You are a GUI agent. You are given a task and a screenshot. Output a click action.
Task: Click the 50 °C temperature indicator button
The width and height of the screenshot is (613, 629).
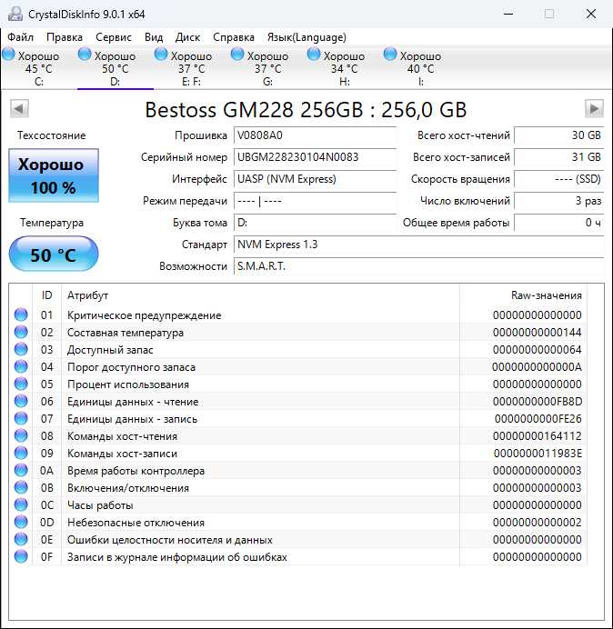point(53,255)
